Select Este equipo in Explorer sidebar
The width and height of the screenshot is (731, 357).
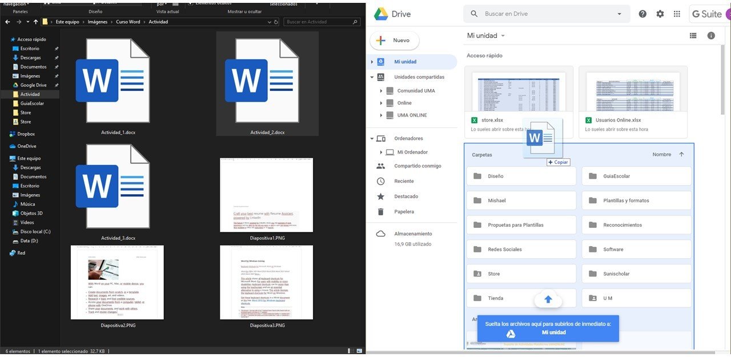(29, 158)
